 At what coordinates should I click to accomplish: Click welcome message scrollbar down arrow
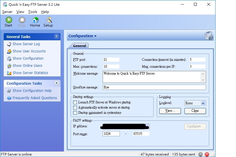tap(203, 80)
